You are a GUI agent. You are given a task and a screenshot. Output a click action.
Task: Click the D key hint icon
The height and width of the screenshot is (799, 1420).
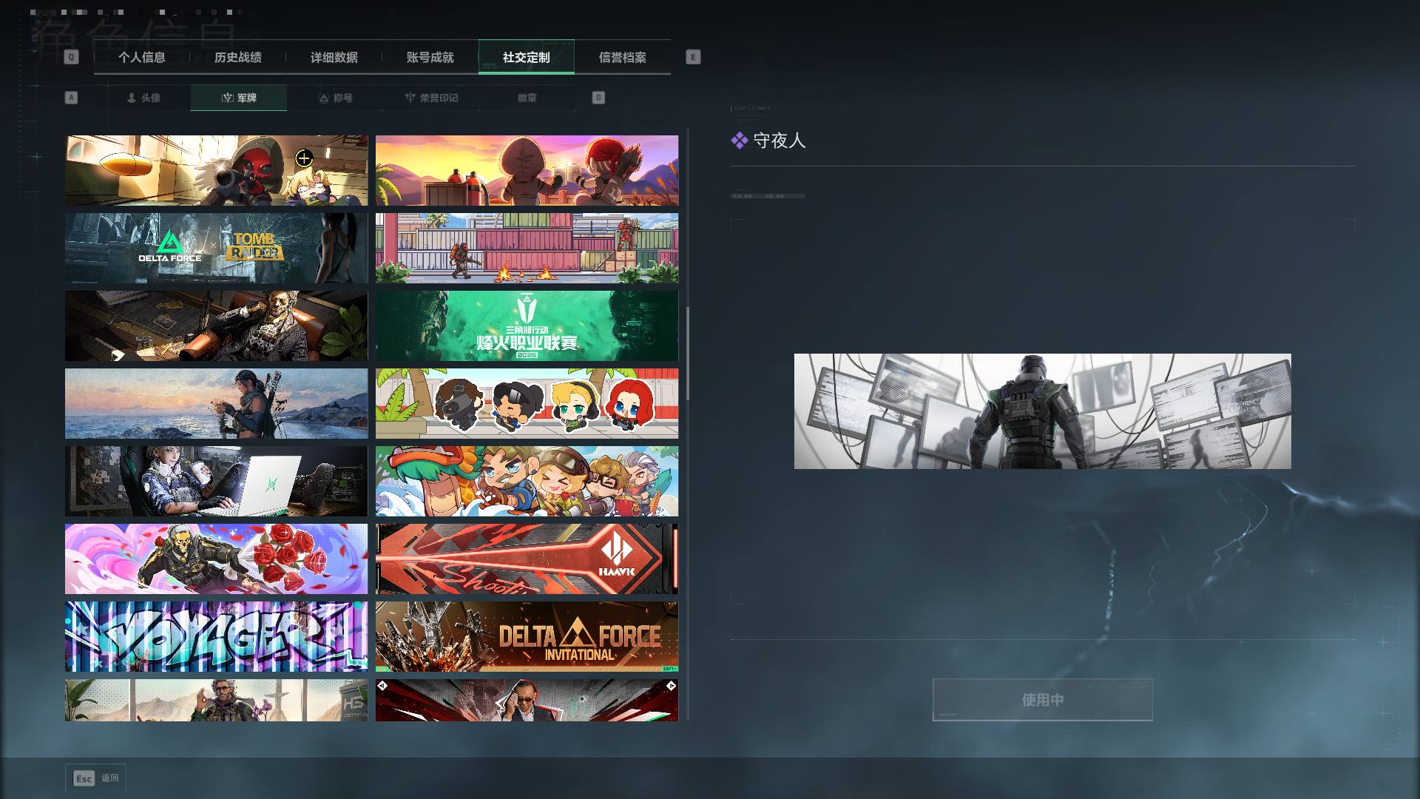point(598,98)
